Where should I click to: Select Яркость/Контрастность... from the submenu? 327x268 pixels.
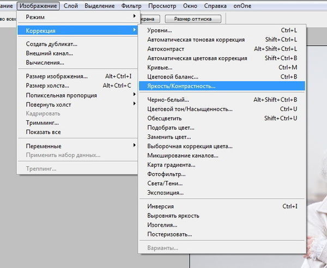[181, 86]
